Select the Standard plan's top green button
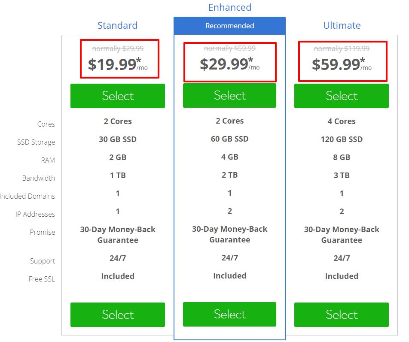The width and height of the screenshot is (409, 342). [x=117, y=96]
